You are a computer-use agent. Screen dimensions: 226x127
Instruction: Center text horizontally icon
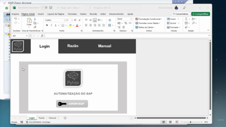pos(90,25)
